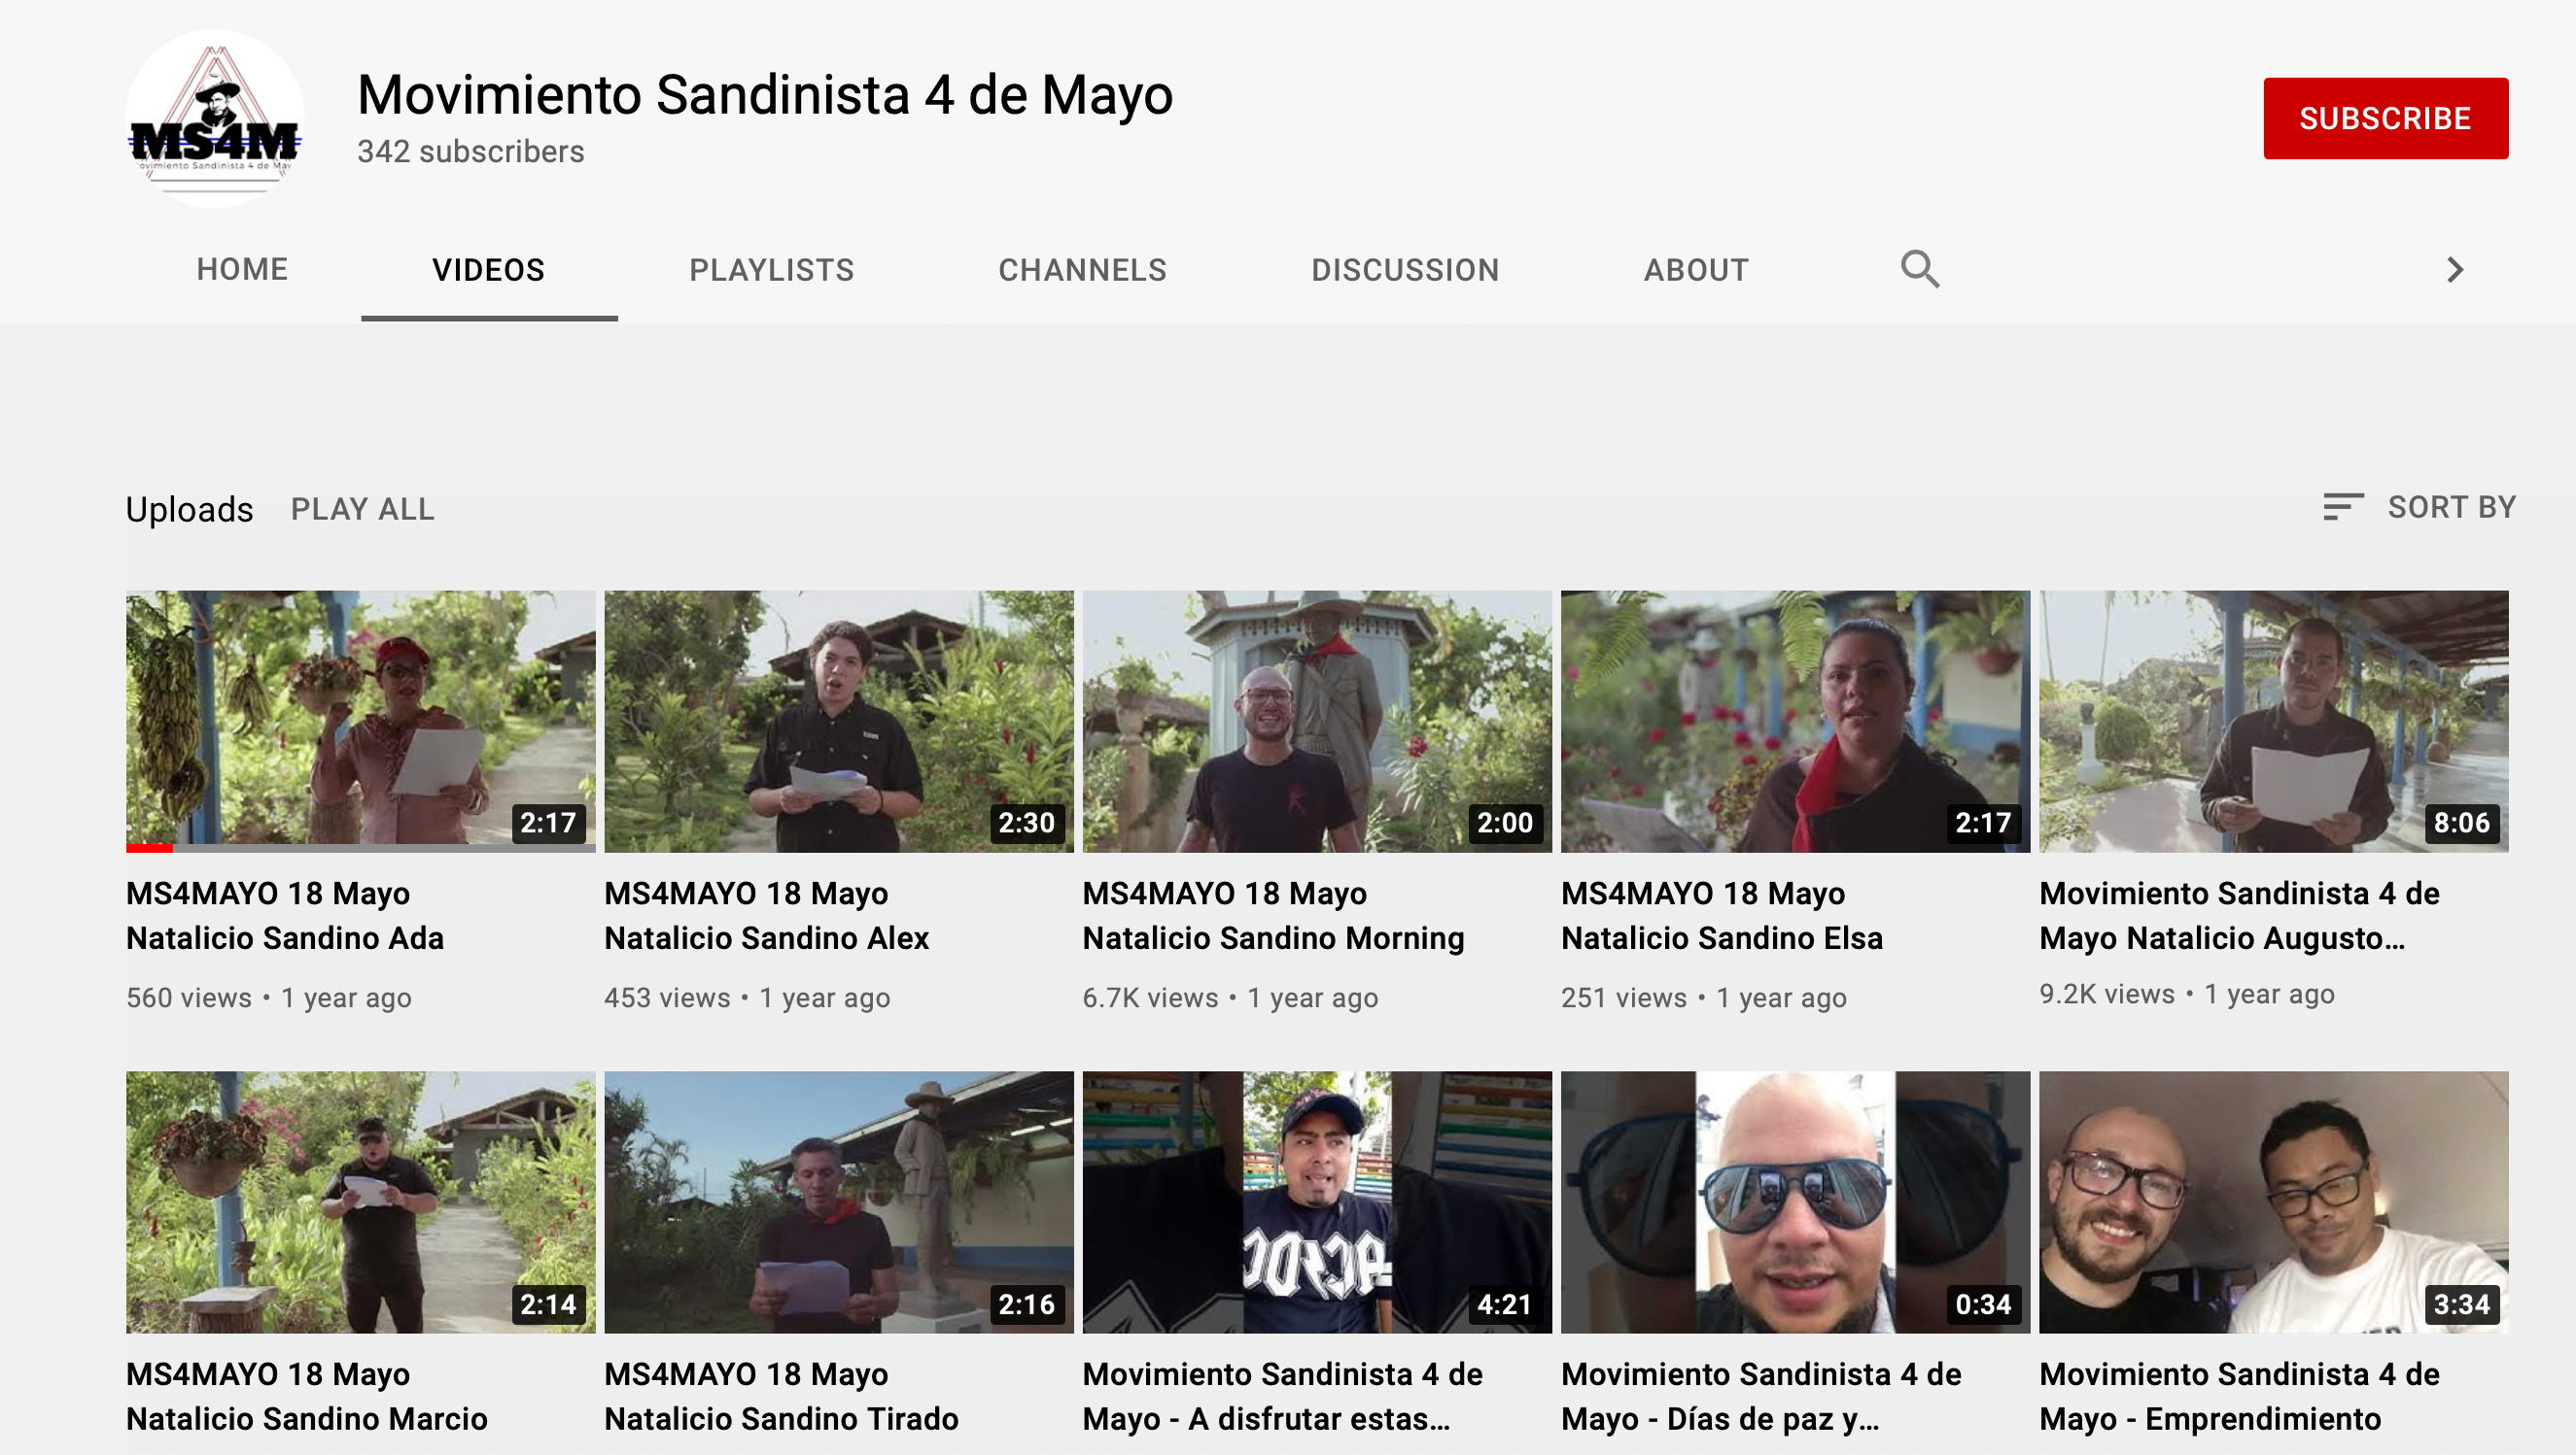This screenshot has width=2576, height=1455.
Task: View the About tab
Action: coord(1696,270)
